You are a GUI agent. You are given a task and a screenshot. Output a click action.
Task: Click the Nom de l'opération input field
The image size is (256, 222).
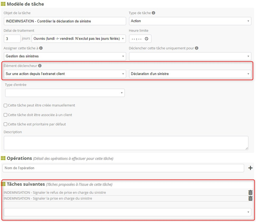click(x=123, y=168)
